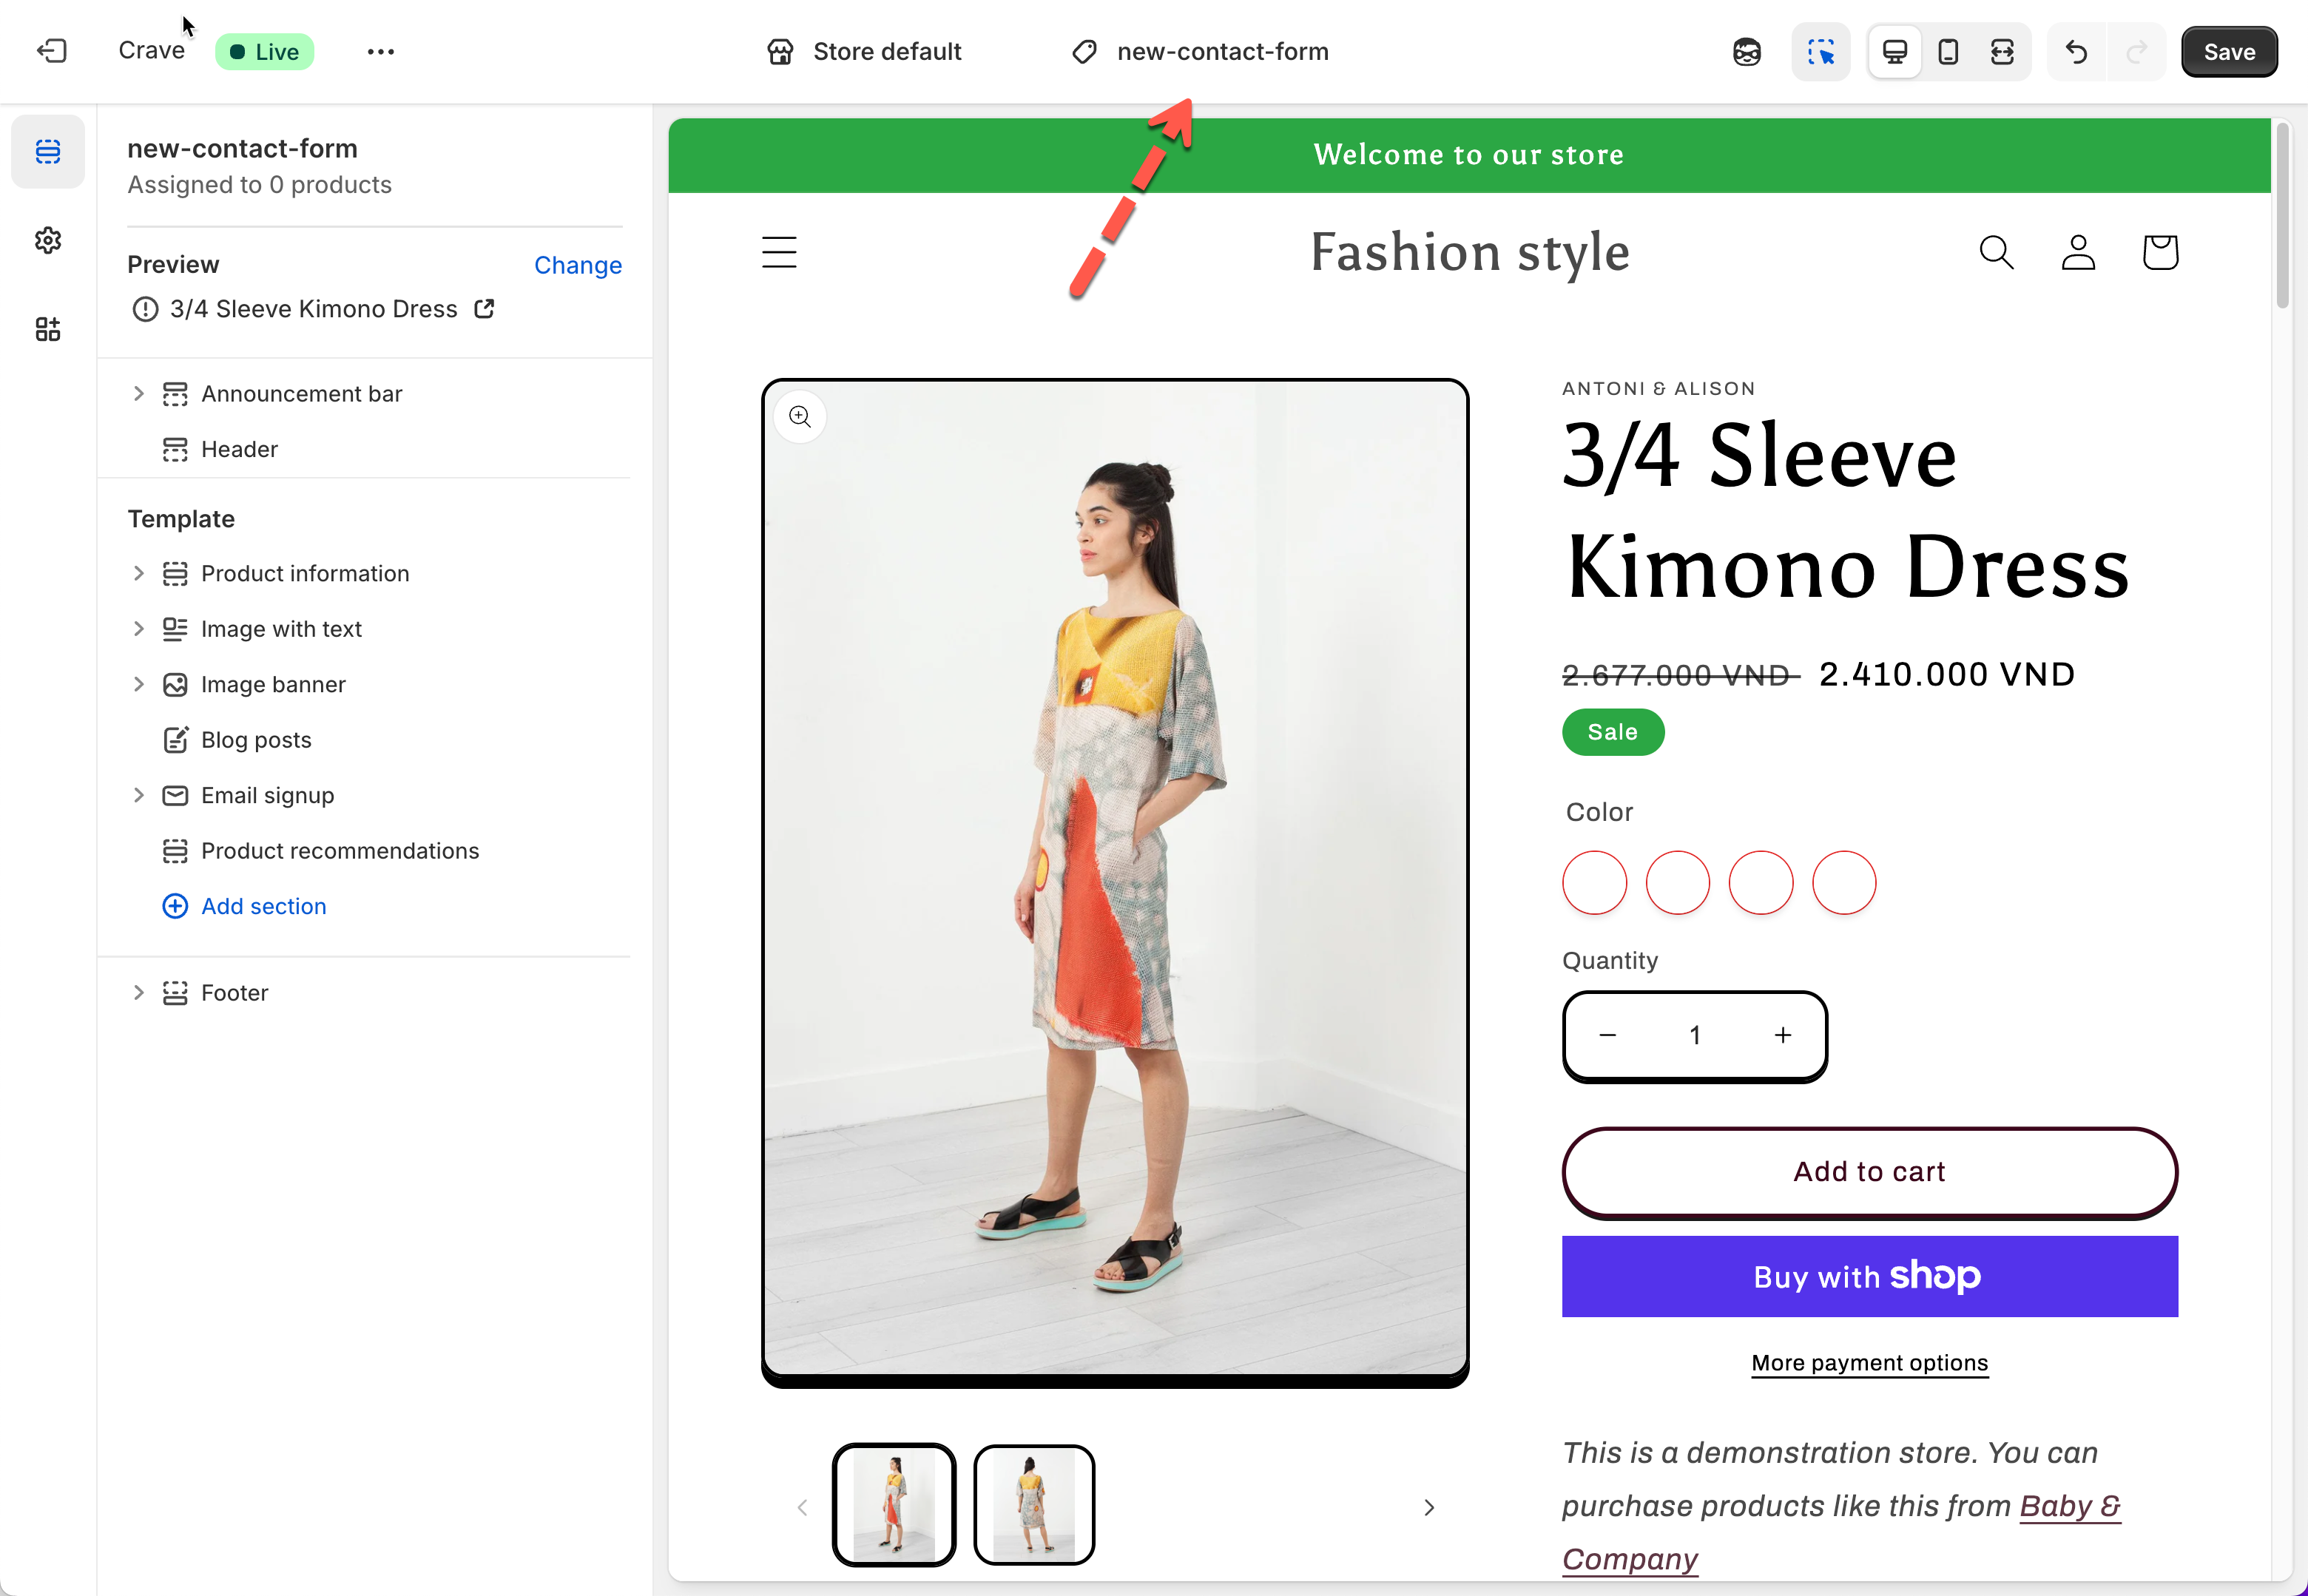This screenshot has height=1596, width=2308.
Task: Switch to mobile preview icon
Action: pyautogui.click(x=1947, y=51)
